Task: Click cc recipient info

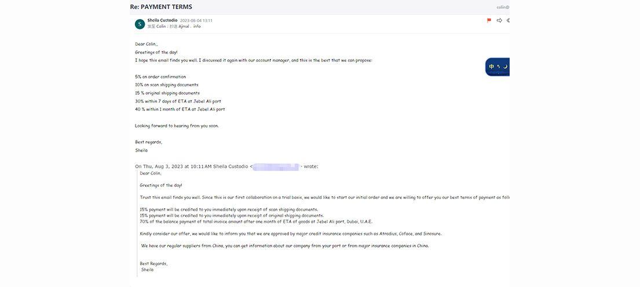Action: pyautogui.click(x=197, y=27)
